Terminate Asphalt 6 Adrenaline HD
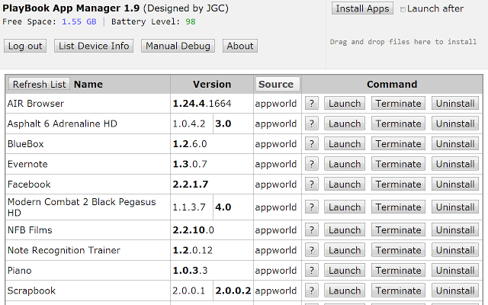The height and width of the screenshot is (305, 488). coord(398,124)
